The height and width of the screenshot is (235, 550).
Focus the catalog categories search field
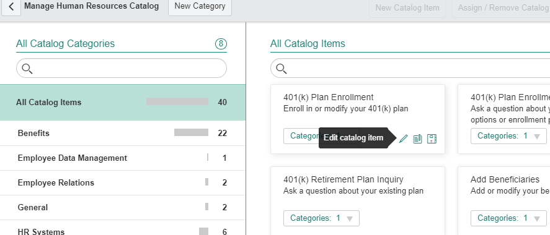[x=122, y=68]
